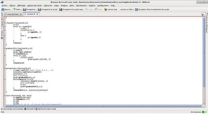Image resolution: width=208 pixels, height=114 pixels.
Task: Open the Édition menu
Action: coord(12,6)
